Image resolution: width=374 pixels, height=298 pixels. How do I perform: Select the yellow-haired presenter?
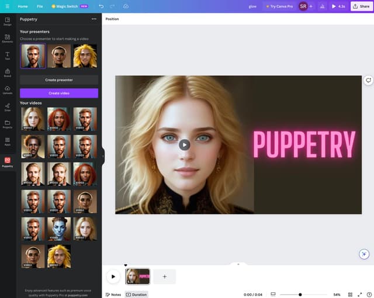coord(85,56)
